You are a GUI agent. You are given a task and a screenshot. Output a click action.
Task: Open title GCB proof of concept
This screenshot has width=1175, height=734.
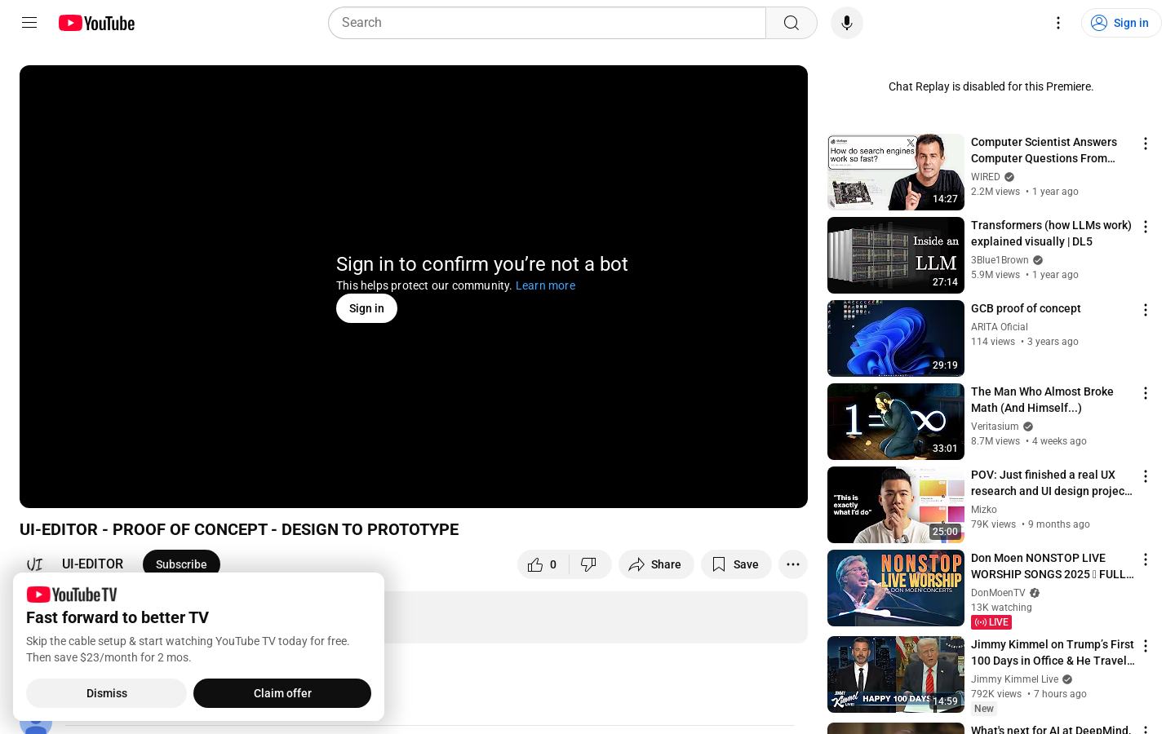tap(1026, 308)
